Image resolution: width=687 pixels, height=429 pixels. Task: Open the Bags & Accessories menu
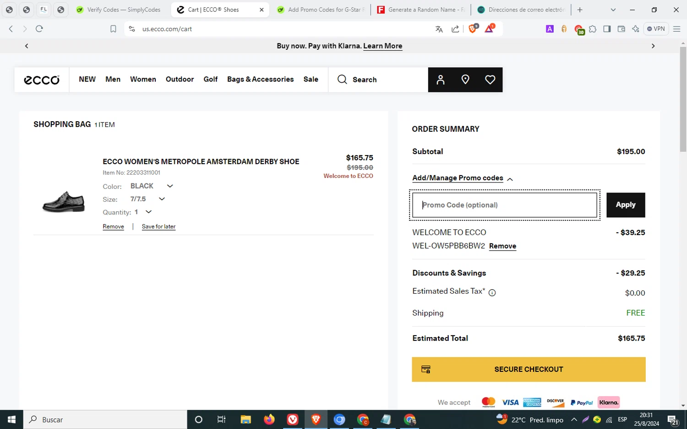tap(260, 79)
